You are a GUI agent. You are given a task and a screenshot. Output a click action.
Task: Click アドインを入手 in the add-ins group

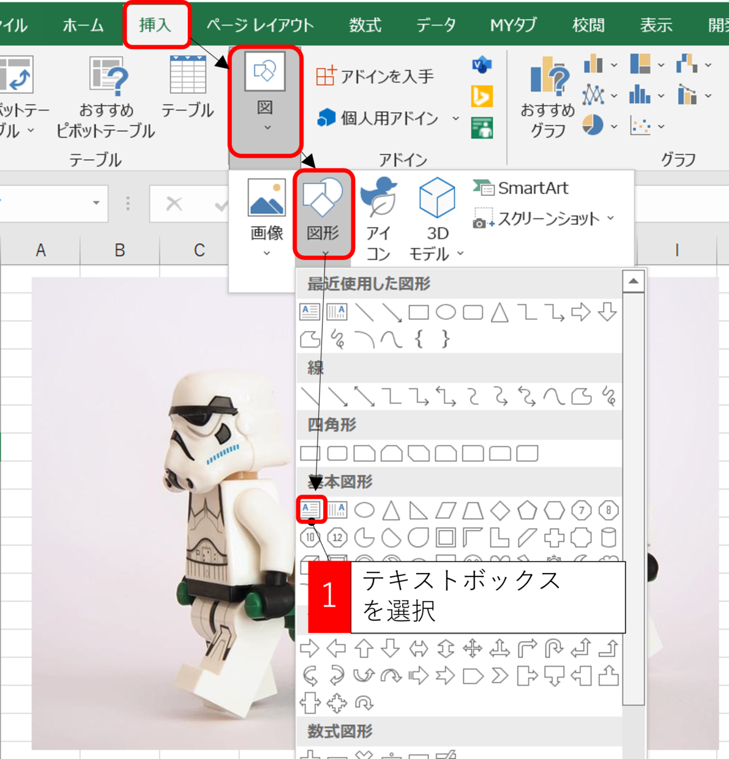pyautogui.click(x=375, y=77)
